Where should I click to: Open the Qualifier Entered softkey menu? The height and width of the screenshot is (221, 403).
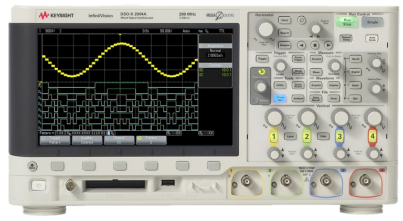(87, 140)
